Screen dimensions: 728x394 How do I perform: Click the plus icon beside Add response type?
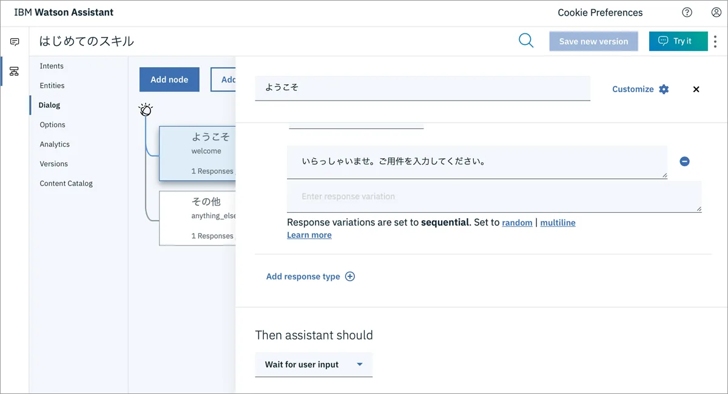tap(350, 276)
